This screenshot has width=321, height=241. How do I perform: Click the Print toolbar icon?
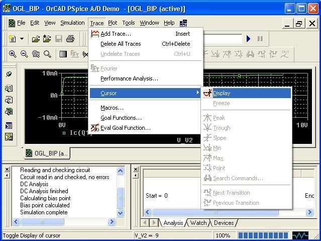70,39
